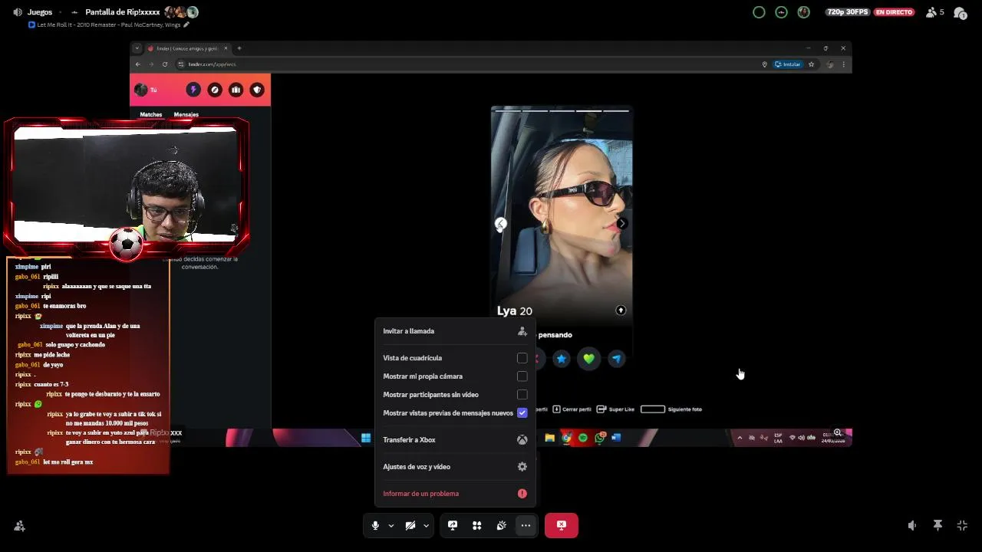Click the green heart Like button
The height and width of the screenshot is (552, 982).
[x=588, y=358]
